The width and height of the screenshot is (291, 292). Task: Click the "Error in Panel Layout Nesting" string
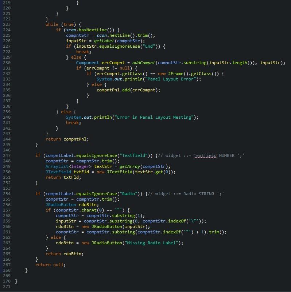point(154,117)
